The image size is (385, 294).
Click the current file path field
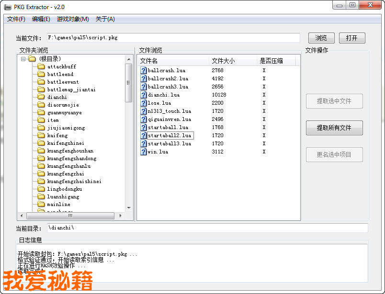tap(172, 38)
